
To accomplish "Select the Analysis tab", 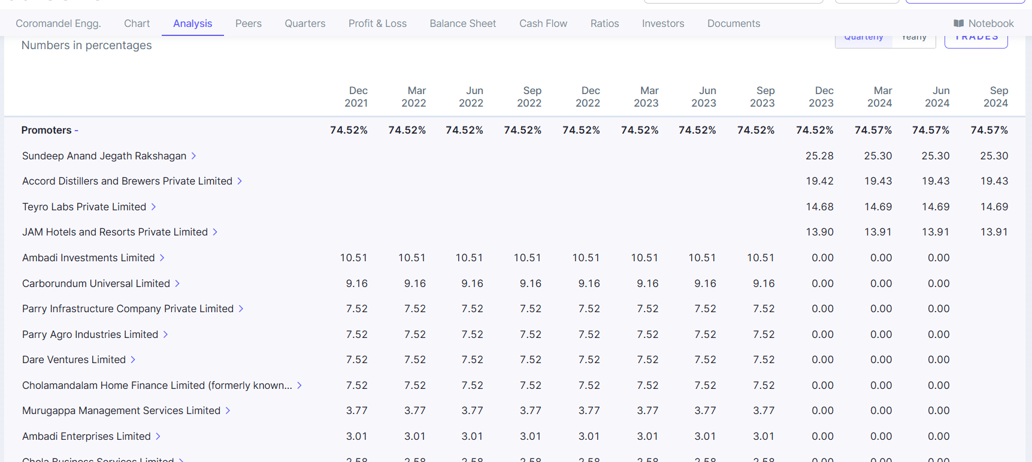I will tap(193, 23).
